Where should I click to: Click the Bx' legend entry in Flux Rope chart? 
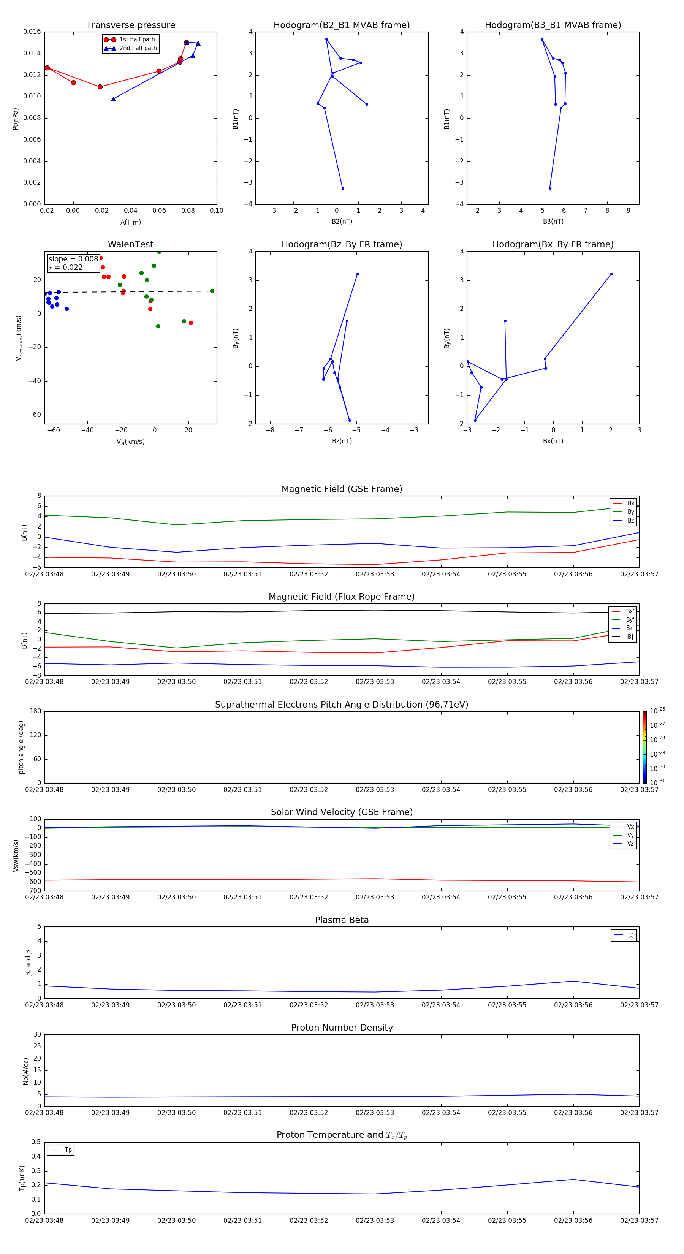click(623, 611)
